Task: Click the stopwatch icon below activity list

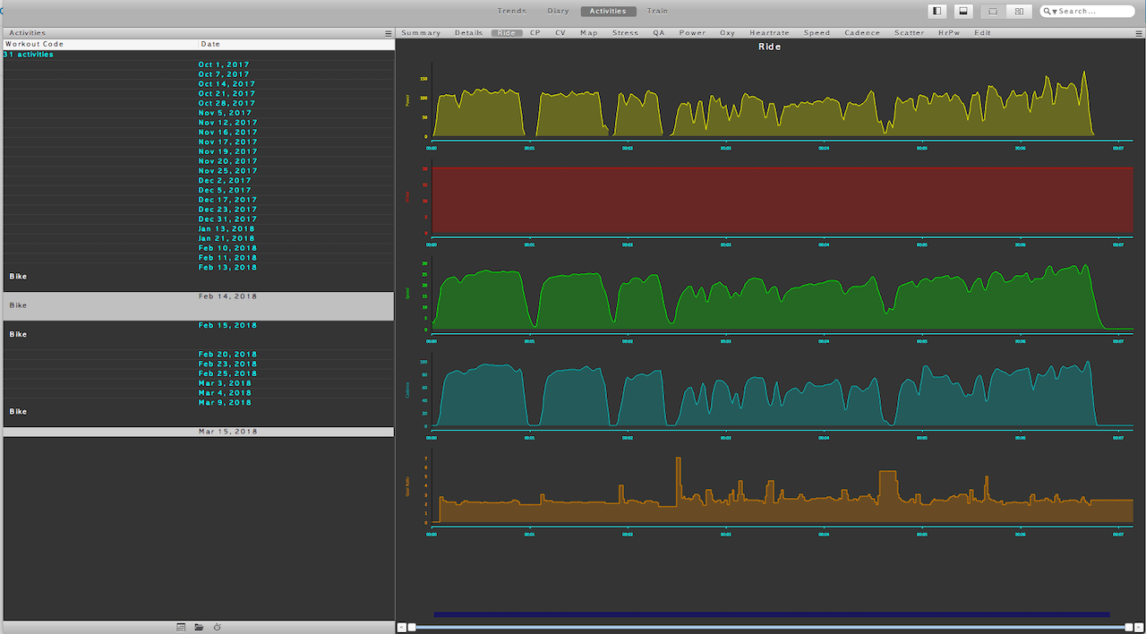Action: click(217, 627)
